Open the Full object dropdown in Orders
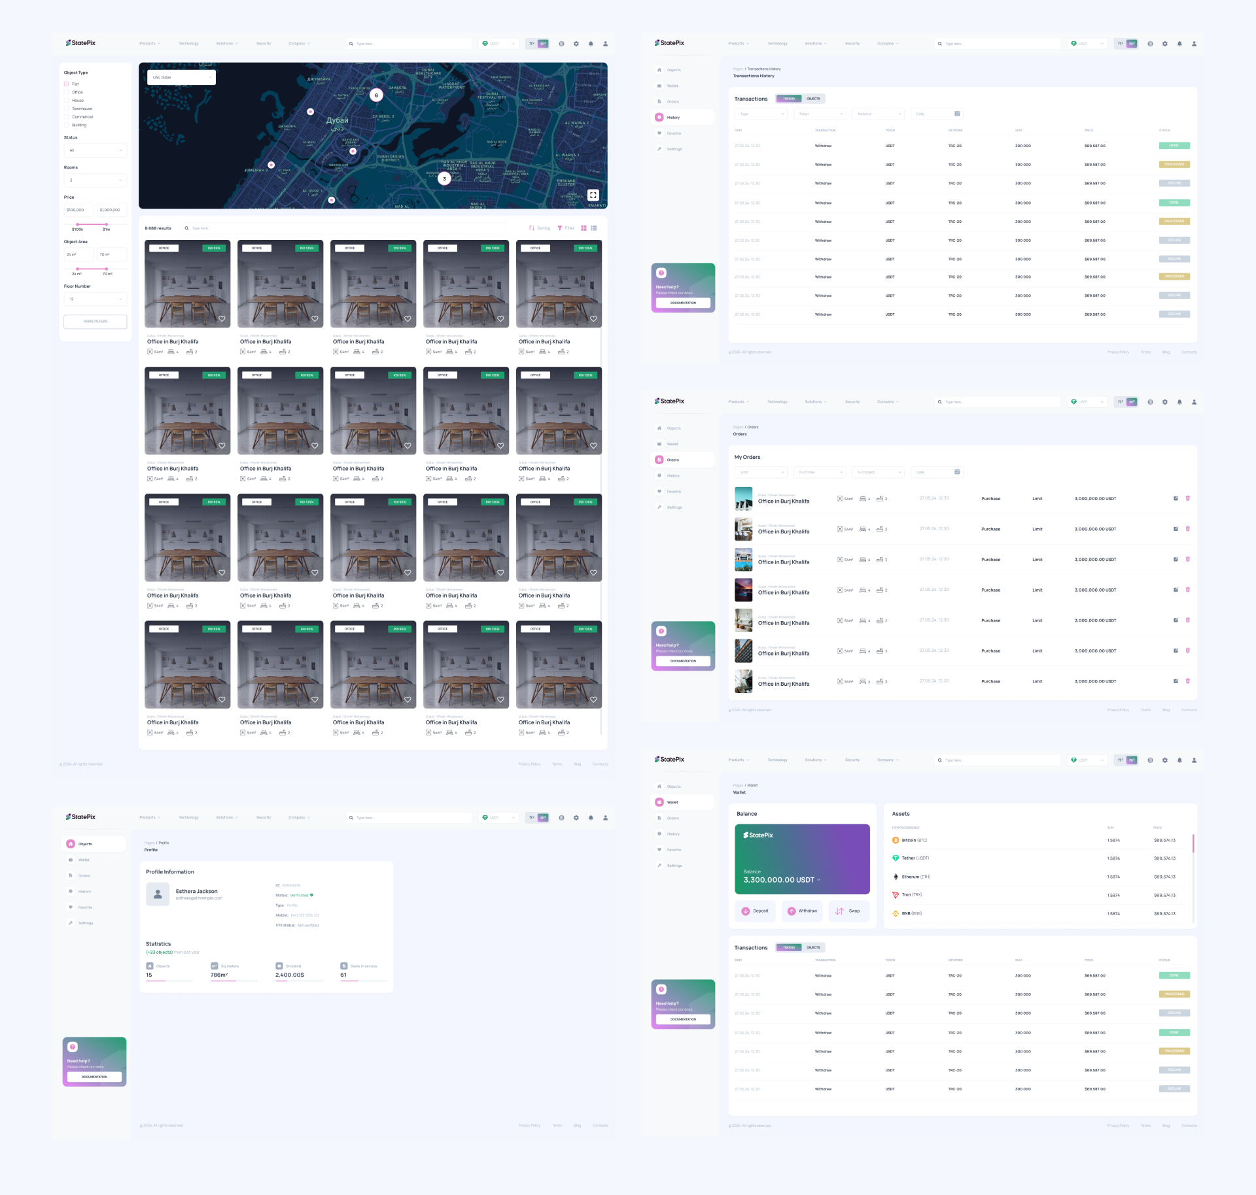1256x1195 pixels. 878,472
